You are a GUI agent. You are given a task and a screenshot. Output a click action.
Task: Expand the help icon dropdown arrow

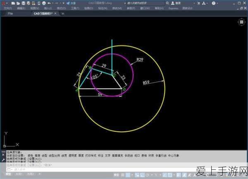pos(217,3)
